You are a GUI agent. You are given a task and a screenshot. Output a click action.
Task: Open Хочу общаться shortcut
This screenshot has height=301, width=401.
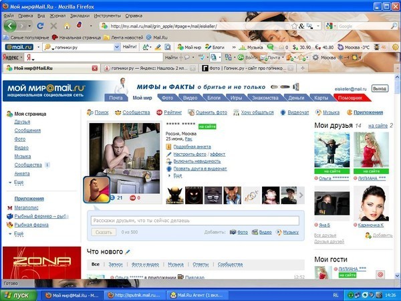point(253,112)
